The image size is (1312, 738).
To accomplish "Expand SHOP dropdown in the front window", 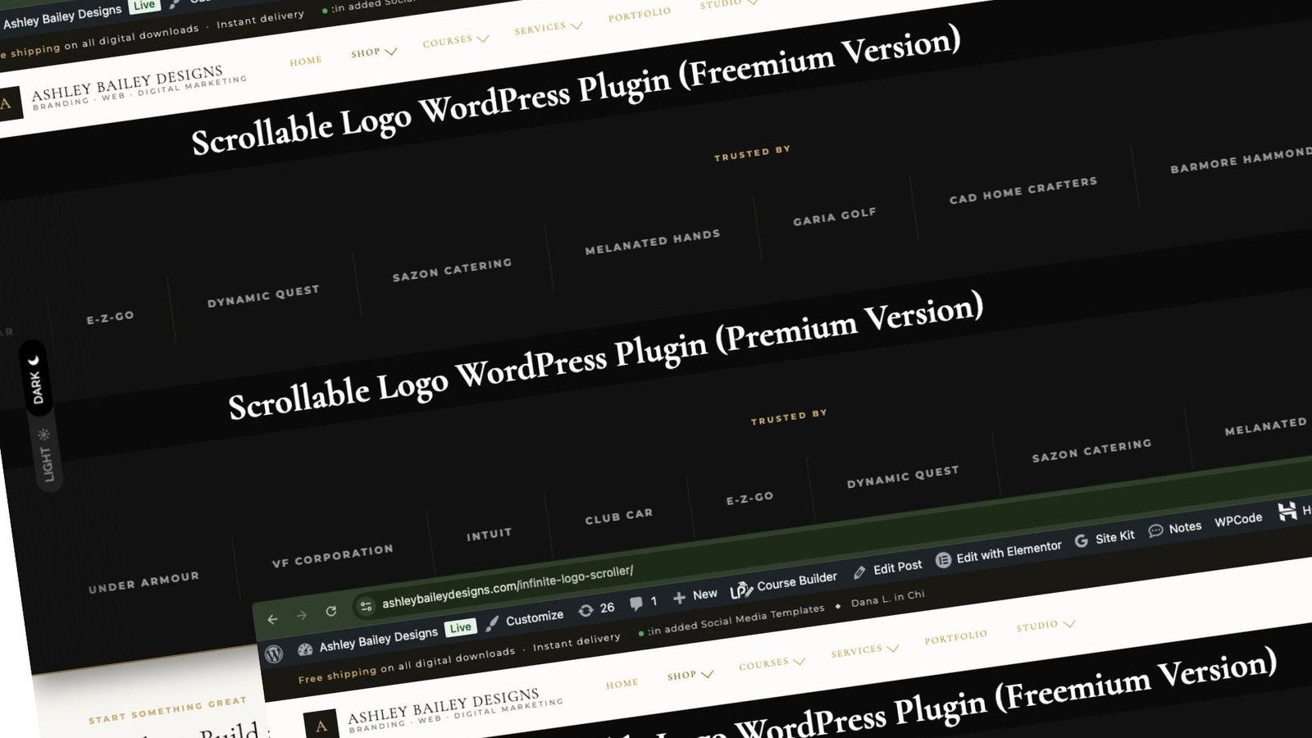I will pos(690,675).
